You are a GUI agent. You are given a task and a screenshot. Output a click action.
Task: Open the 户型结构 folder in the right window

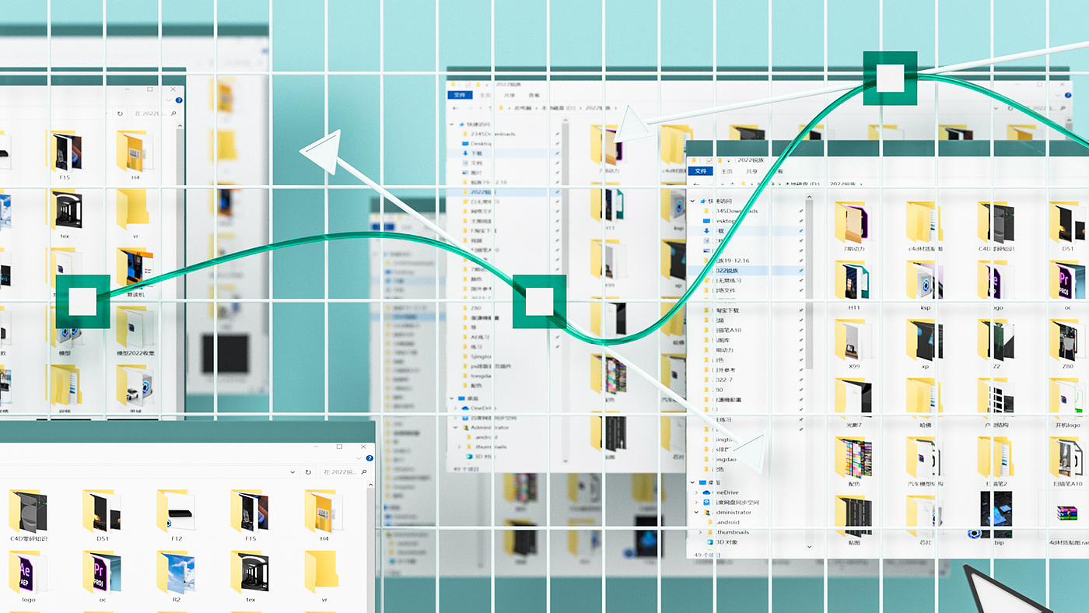click(996, 403)
